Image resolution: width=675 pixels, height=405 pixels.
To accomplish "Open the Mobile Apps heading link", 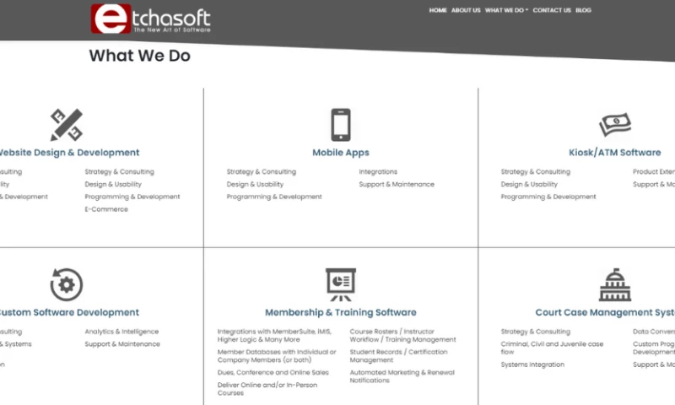I will point(340,153).
